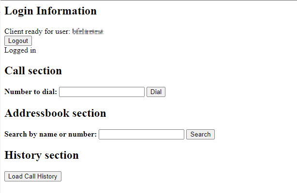Click the 'Number to dial:' label
Viewport: 297px width, 193px height.
tap(30, 92)
